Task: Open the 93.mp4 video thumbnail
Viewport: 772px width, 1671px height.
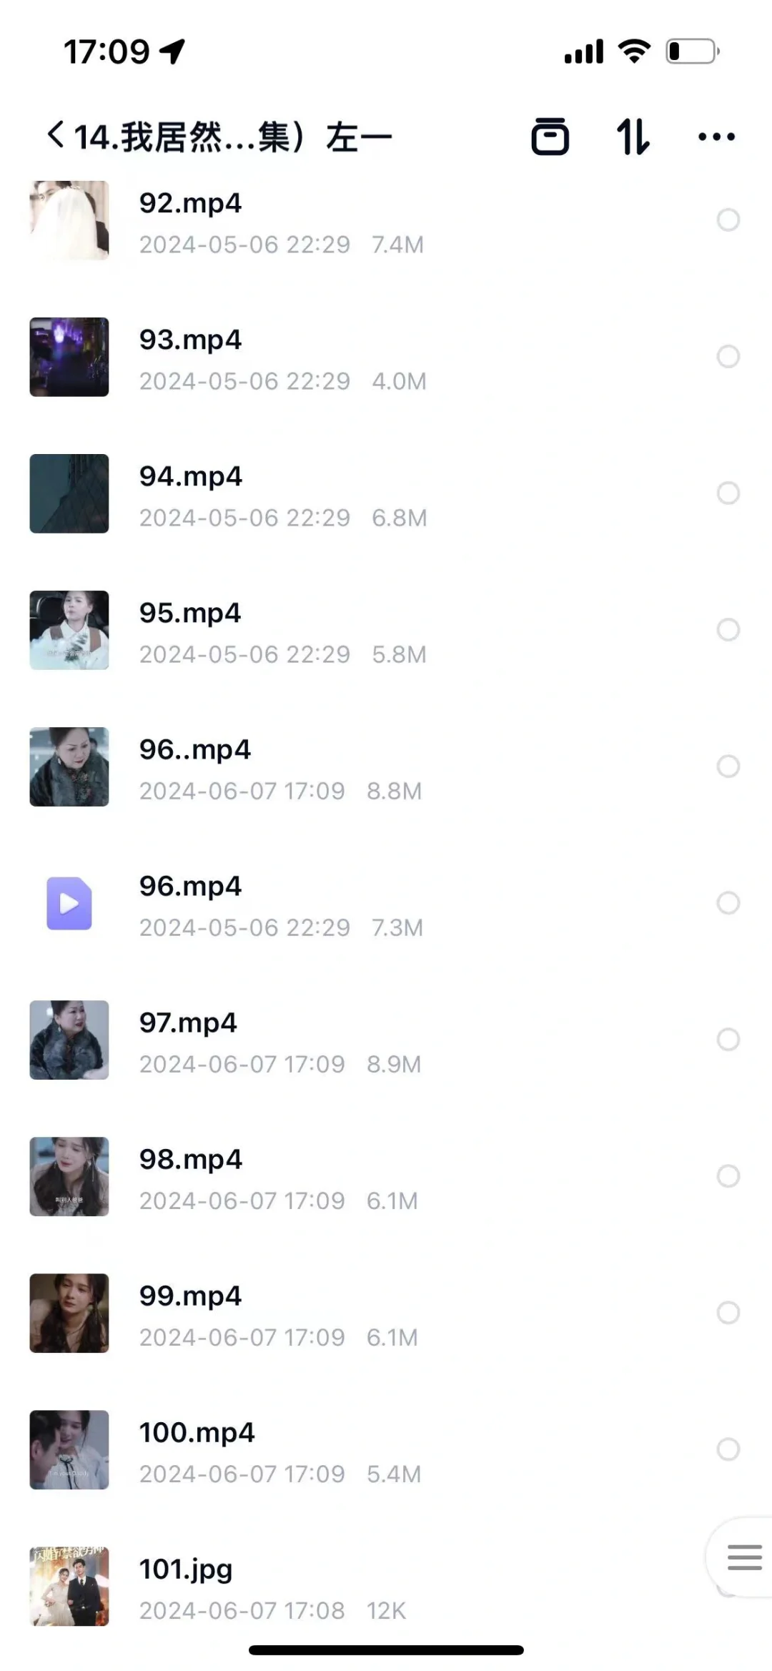Action: point(69,357)
